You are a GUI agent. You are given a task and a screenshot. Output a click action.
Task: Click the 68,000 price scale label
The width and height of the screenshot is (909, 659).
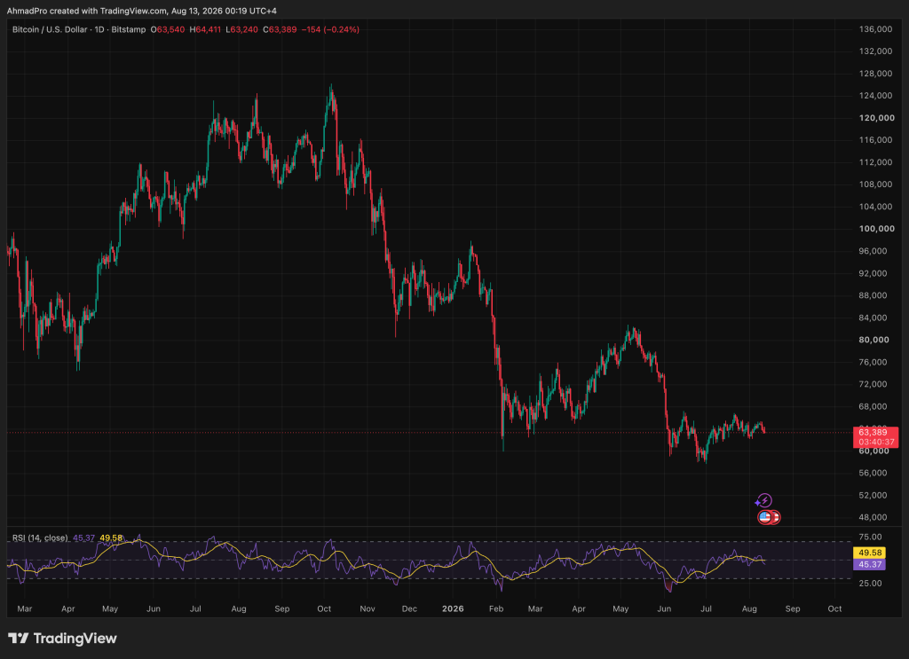(x=873, y=406)
